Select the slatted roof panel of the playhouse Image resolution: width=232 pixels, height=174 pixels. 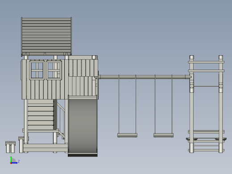point(46,36)
